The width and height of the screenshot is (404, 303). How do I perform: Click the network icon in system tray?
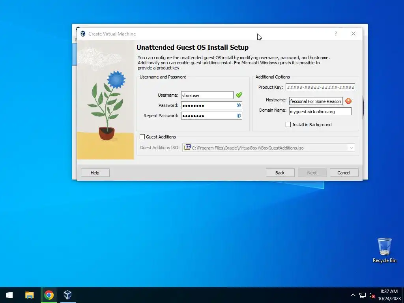pyautogui.click(x=363, y=295)
